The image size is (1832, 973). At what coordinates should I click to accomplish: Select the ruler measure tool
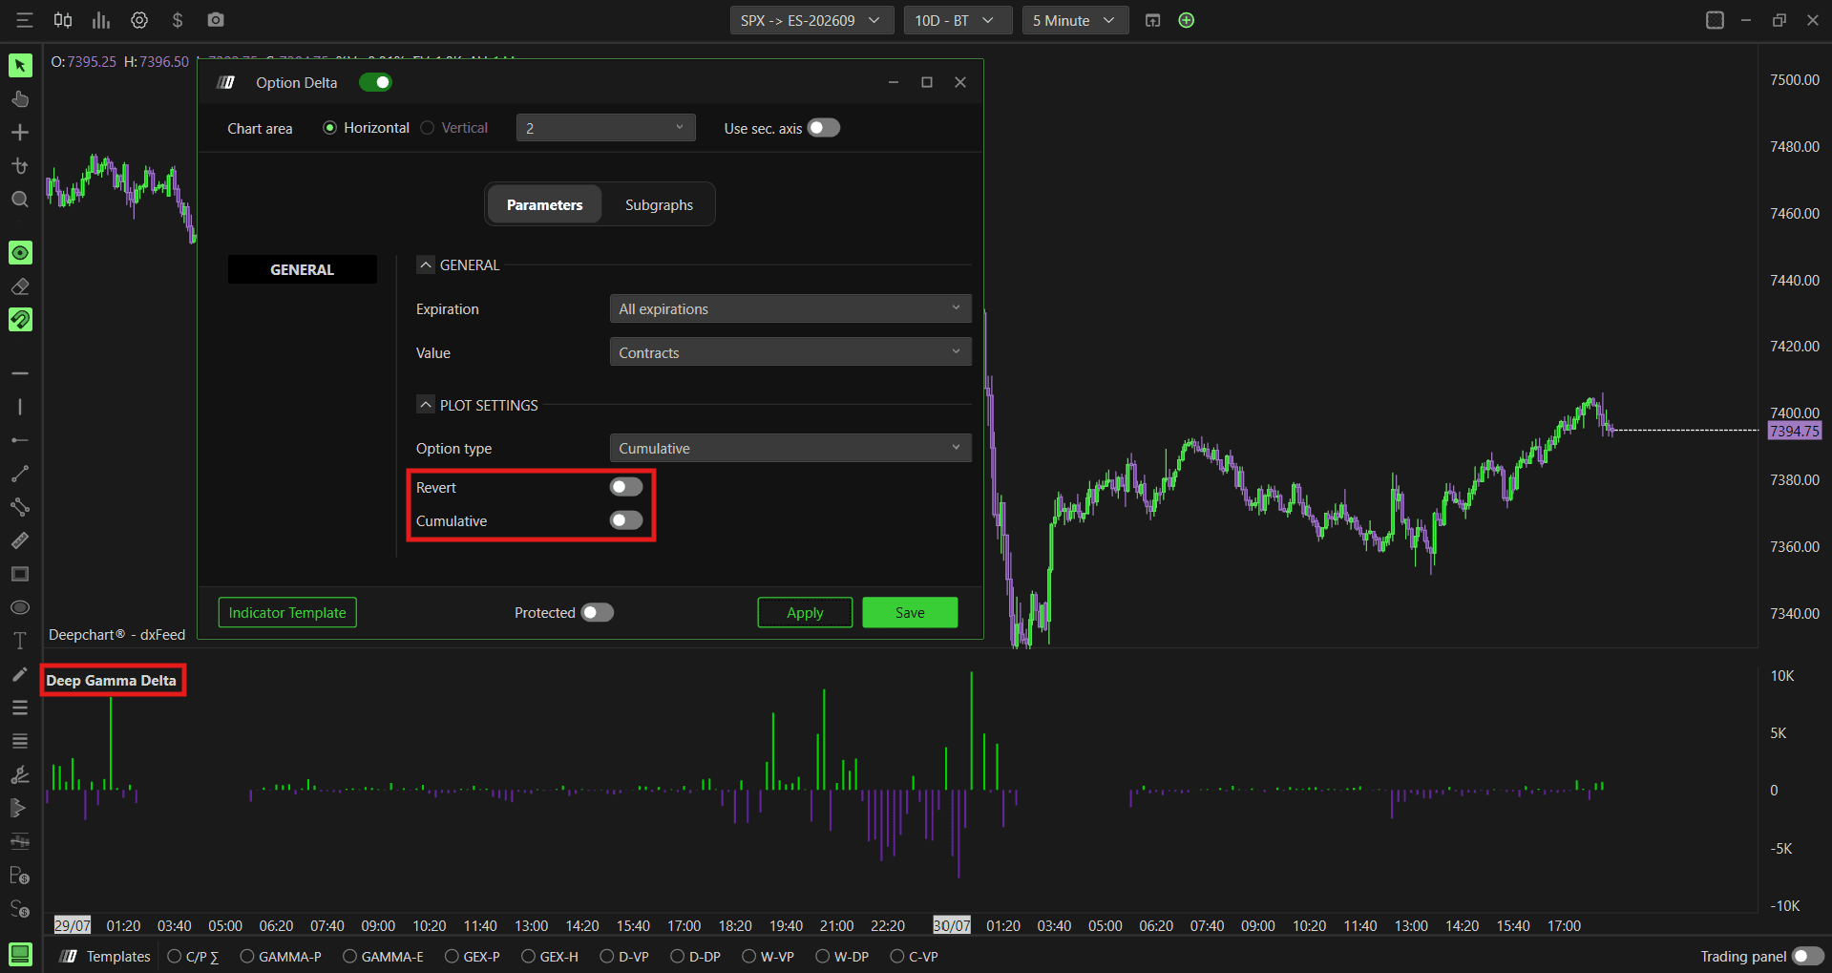point(20,540)
